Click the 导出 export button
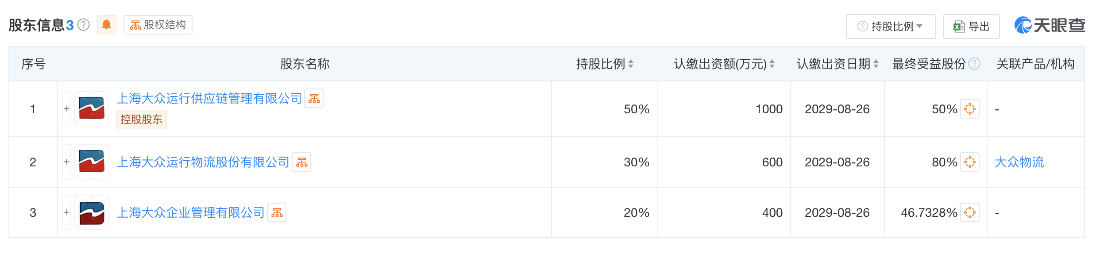 point(971,27)
